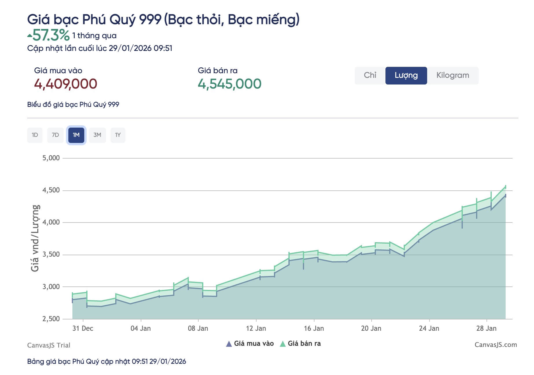Select the 3M time range button
Screen dimensions: 534x375
[97, 135]
